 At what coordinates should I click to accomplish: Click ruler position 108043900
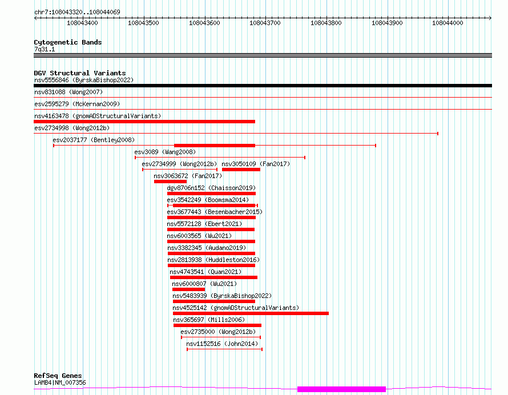click(x=387, y=23)
